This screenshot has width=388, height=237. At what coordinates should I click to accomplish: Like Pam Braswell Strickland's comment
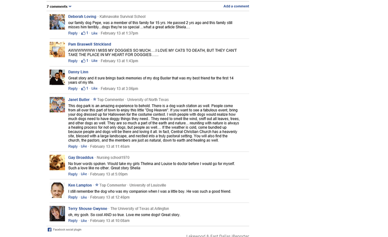click(x=95, y=61)
